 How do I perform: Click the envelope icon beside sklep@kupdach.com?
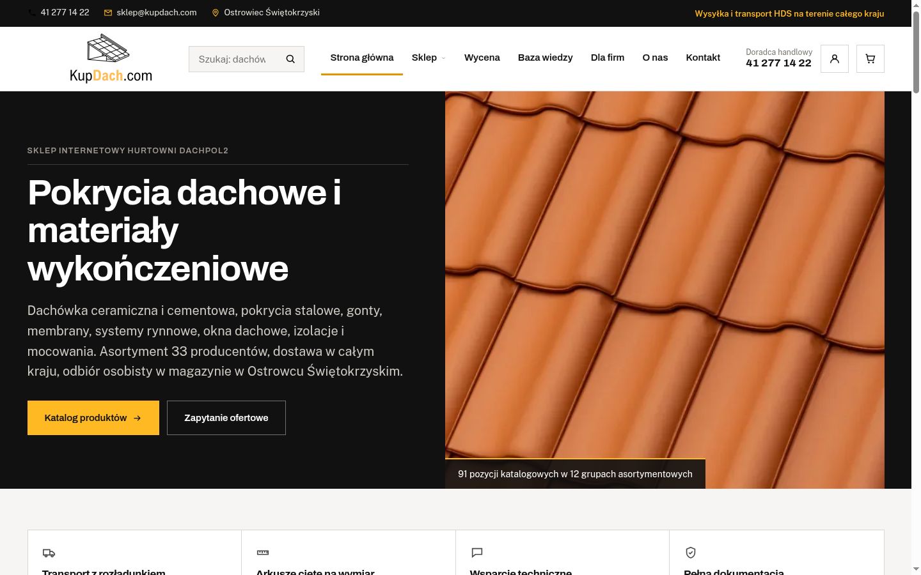click(108, 13)
